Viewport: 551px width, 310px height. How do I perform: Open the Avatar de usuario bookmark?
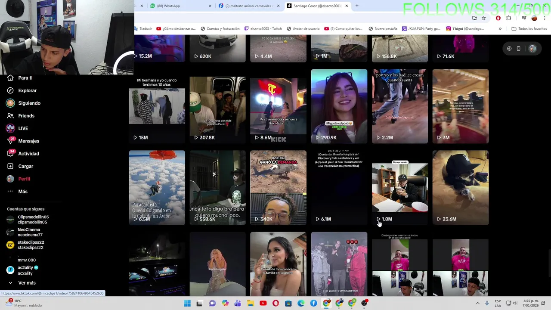(x=303, y=29)
